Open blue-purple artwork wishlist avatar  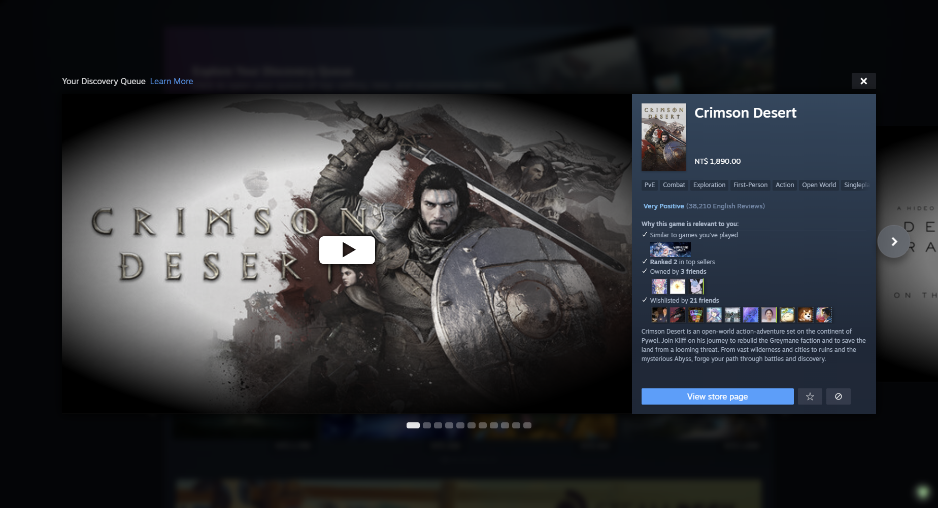(751, 315)
